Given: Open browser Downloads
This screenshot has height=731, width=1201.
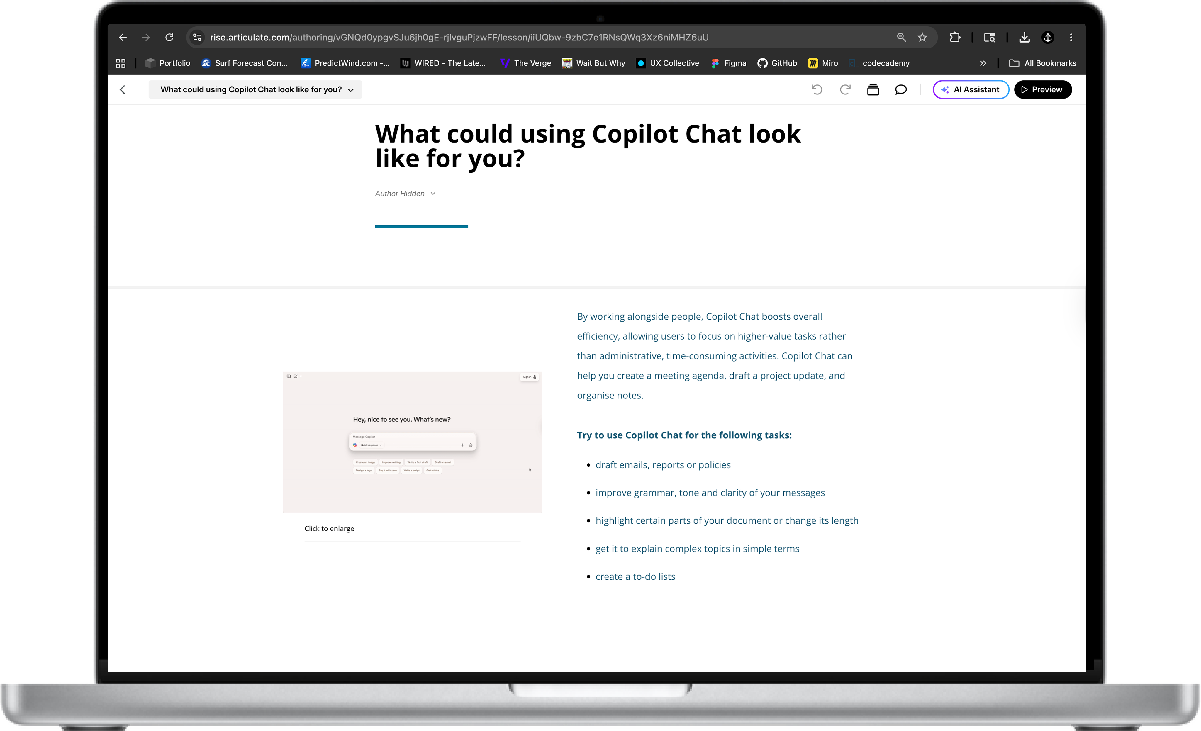Looking at the screenshot, I should click(1024, 38).
